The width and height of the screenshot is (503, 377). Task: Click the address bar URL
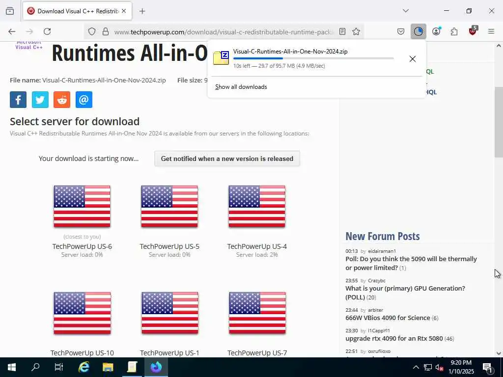click(224, 32)
